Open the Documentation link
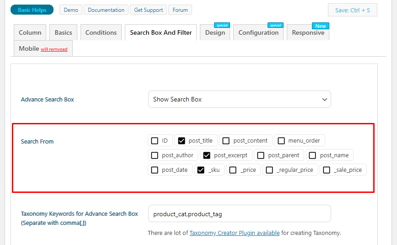 pyautogui.click(x=106, y=10)
